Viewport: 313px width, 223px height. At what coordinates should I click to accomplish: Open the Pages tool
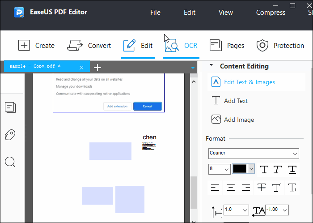[227, 46]
